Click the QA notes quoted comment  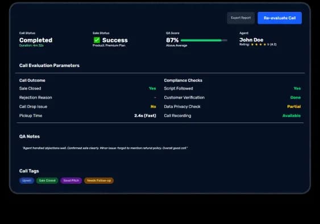tap(105, 148)
